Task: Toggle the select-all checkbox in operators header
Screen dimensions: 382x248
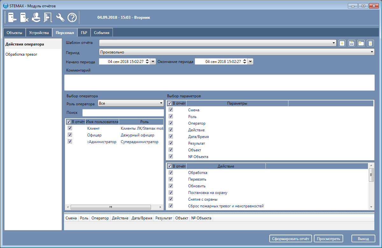Action: [68, 122]
